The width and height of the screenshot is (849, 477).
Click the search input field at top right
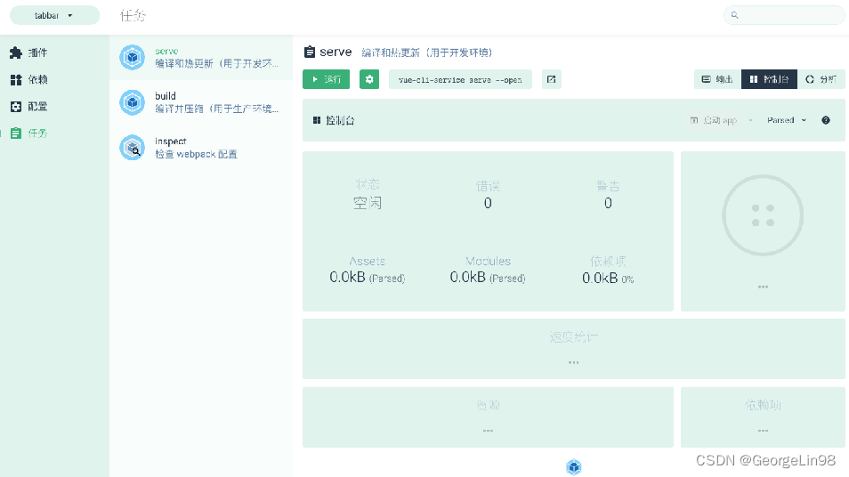[x=784, y=15]
